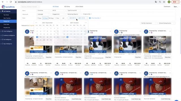Screen dimensions: 181x101
Task: Open the user account dropdown beside Dashboard
Action: coord(176,7)
